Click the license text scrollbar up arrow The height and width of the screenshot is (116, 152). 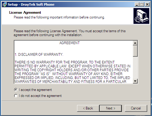[x=135, y=43]
